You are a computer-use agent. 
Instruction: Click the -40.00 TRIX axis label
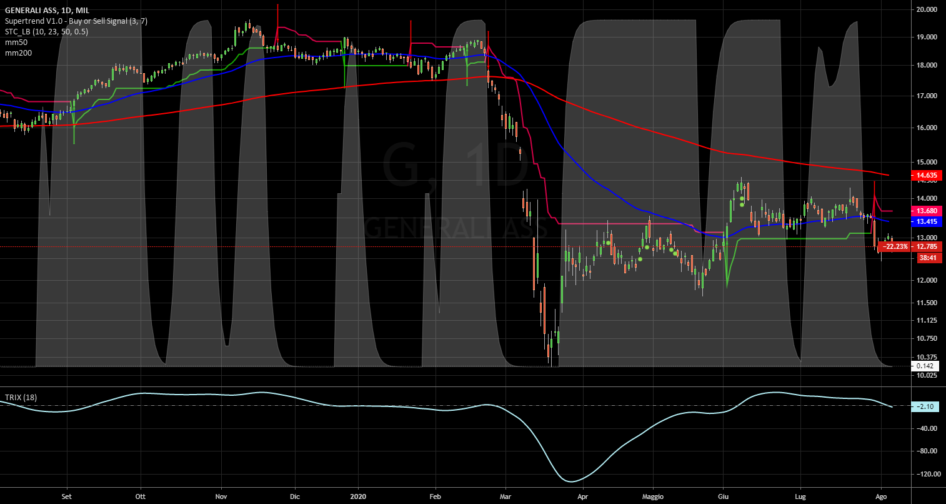click(x=927, y=429)
